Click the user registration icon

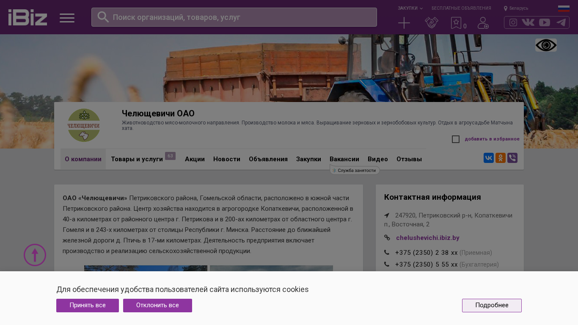pos(483,23)
